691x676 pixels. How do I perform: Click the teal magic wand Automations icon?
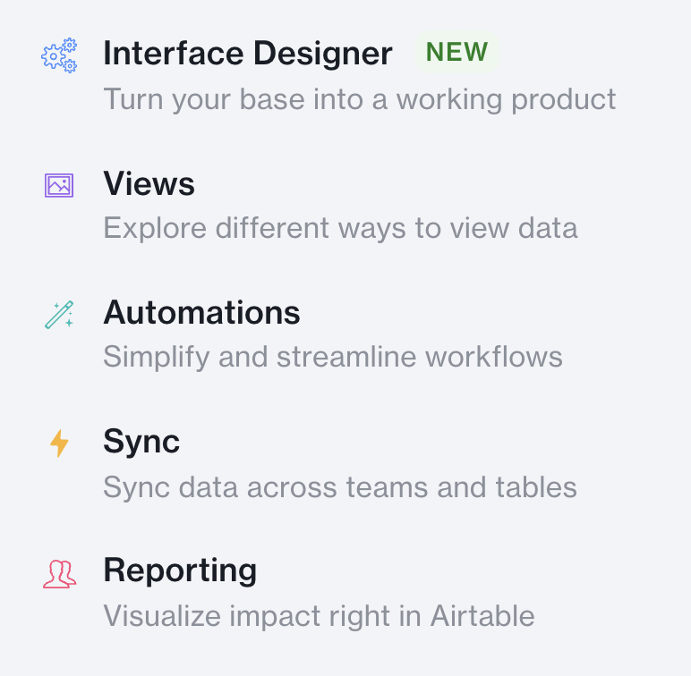point(59,315)
